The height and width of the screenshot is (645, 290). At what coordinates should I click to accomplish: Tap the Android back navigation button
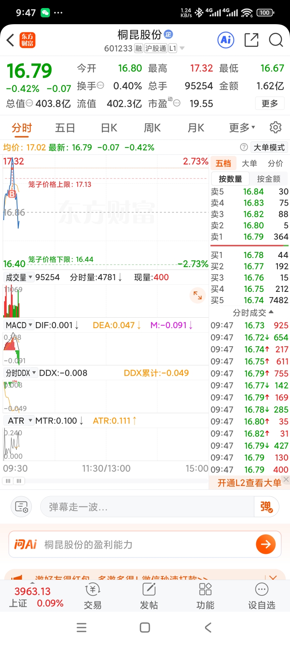tap(208, 628)
